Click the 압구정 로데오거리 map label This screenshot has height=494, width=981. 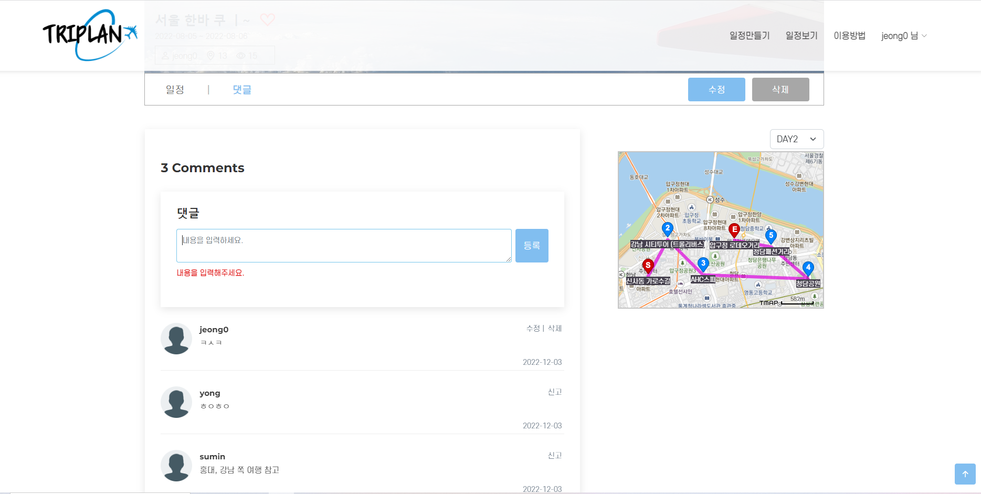click(734, 245)
